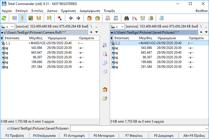The height and width of the screenshot is (139, 209).
Task: Open the Διαμόρφωση menu
Action: click(90, 11)
